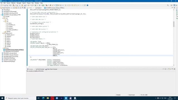Show hidden tray icons chevron
Image resolution: width=178 pixels, height=100 pixels.
(x=156, y=98)
